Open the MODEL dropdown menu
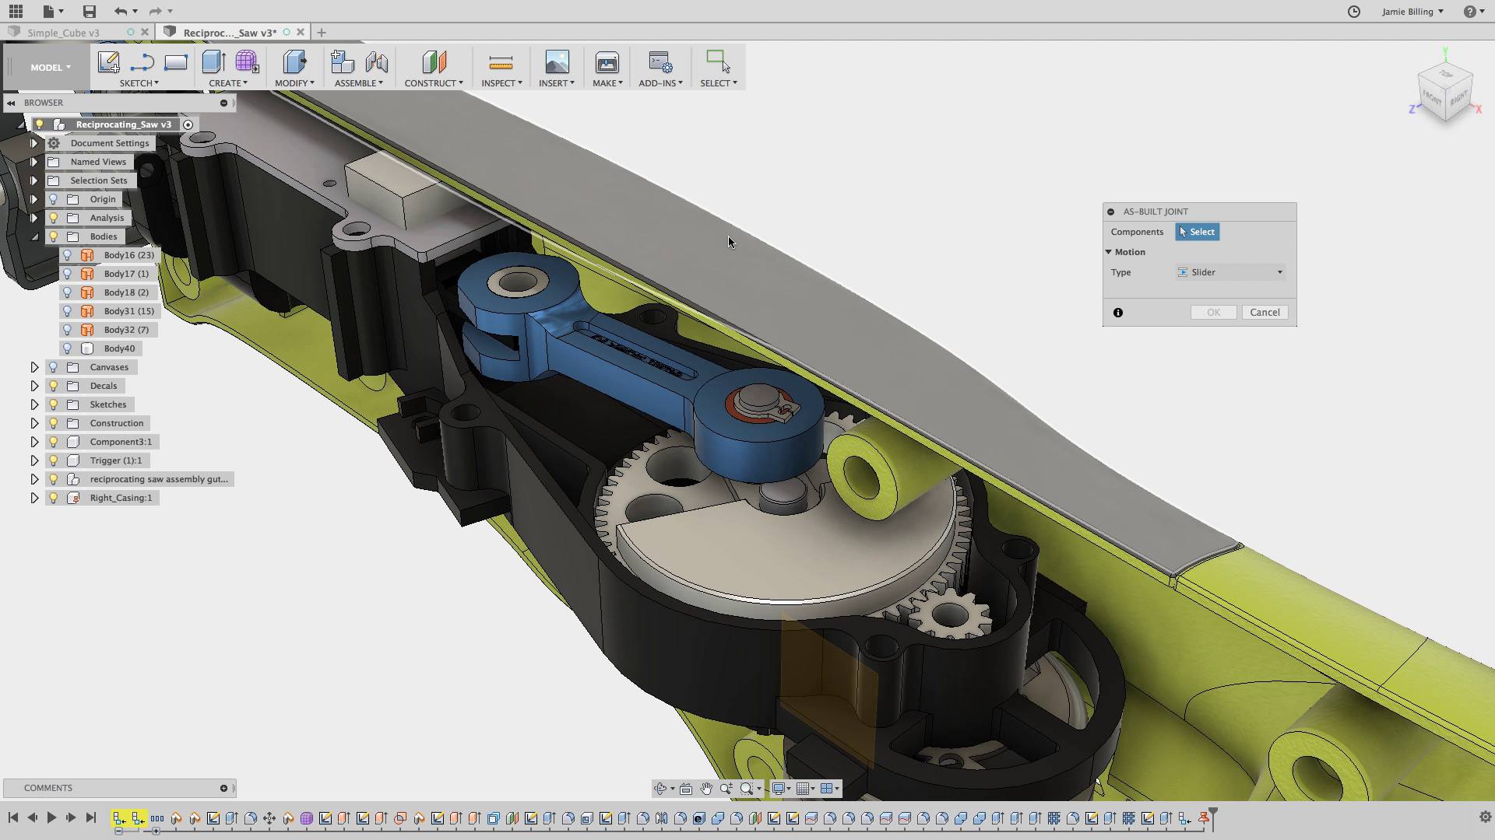1495x840 pixels. [48, 67]
